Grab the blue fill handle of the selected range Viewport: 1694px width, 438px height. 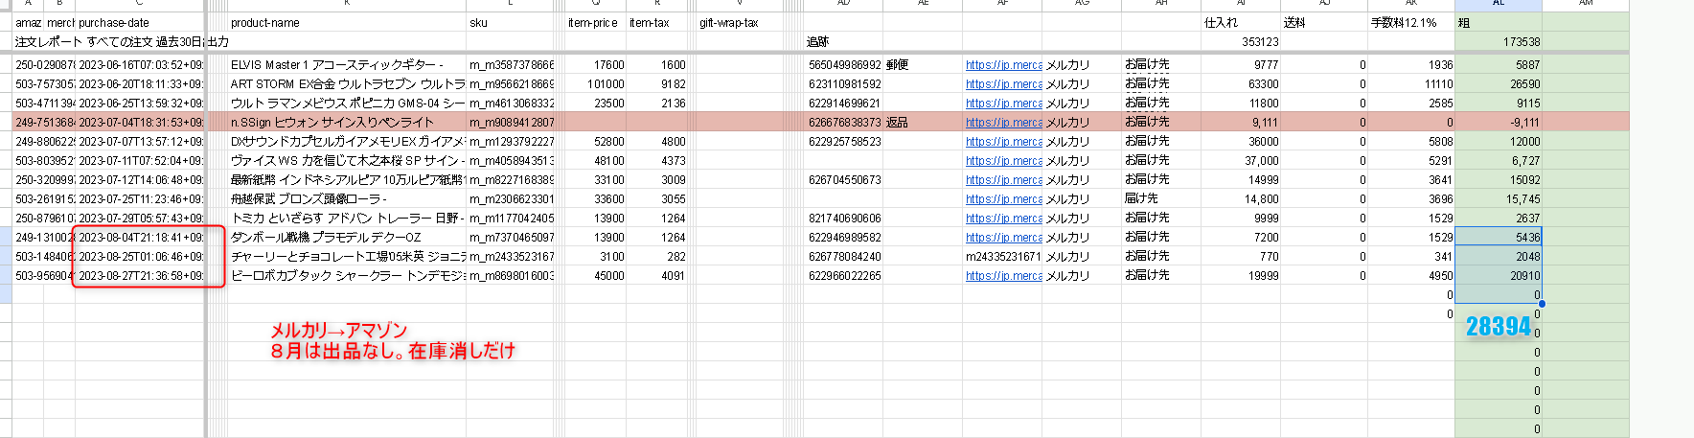[1542, 304]
